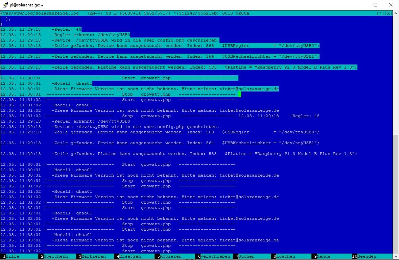
Task: Click the solaranzeige.log file path in header
Action: [x=39, y=13]
